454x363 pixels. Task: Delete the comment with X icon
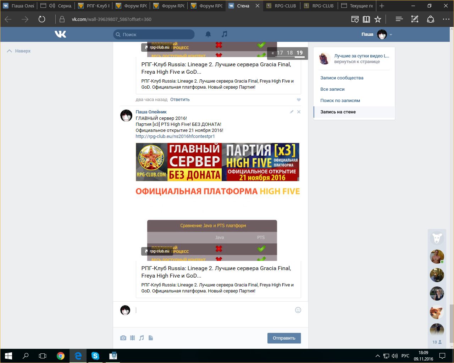pyautogui.click(x=299, y=112)
